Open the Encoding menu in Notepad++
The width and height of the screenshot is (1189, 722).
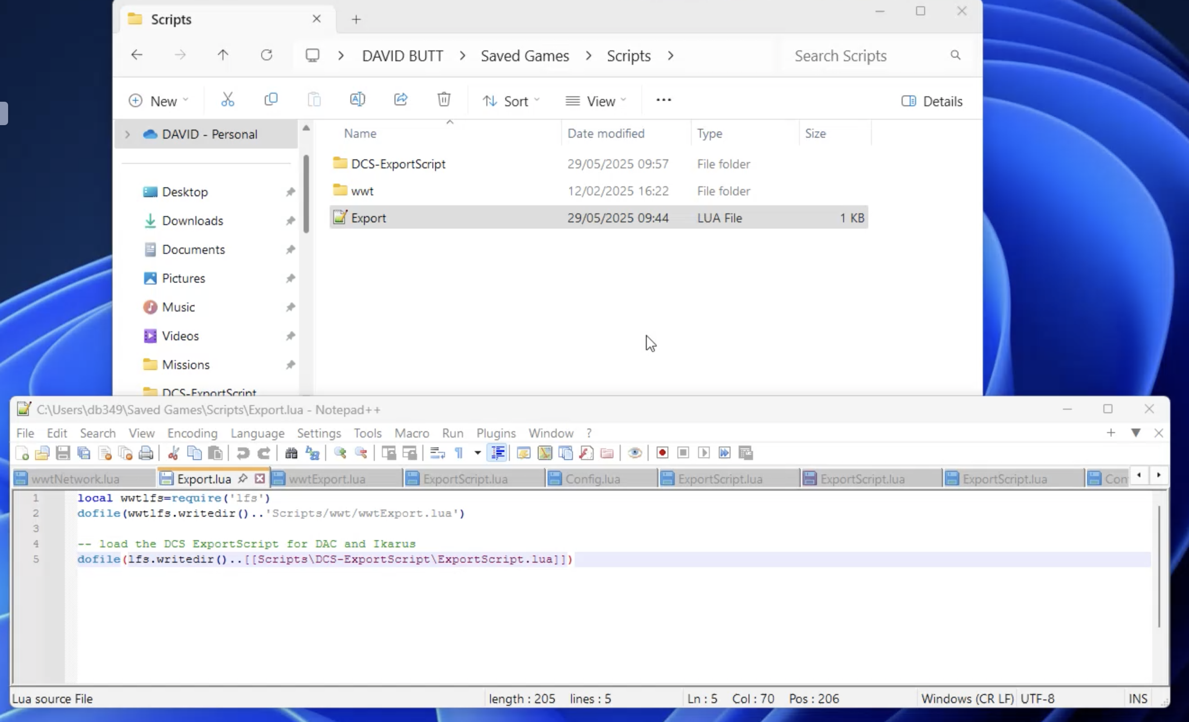tap(192, 433)
